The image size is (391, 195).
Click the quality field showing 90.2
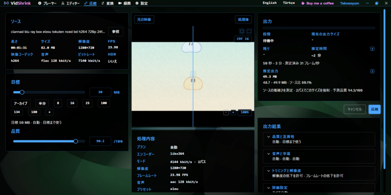(100, 141)
